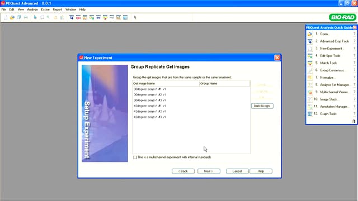Click Cancel in the New Experiment dialog
Screen dimensions: 358x201
[237, 171]
